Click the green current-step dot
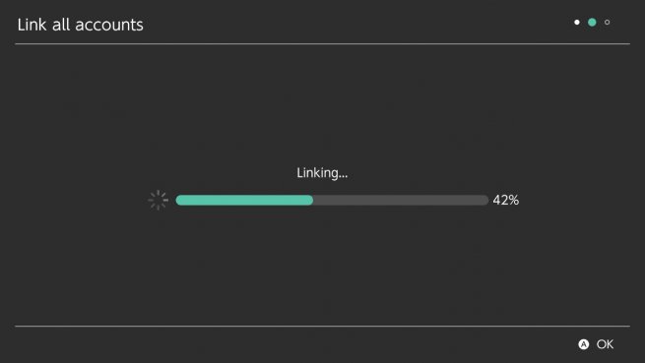 click(x=592, y=23)
